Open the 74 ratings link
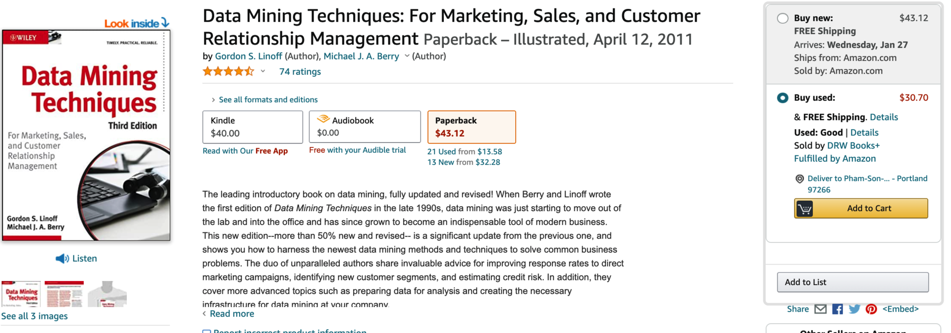The width and height of the screenshot is (951, 333). coord(300,72)
